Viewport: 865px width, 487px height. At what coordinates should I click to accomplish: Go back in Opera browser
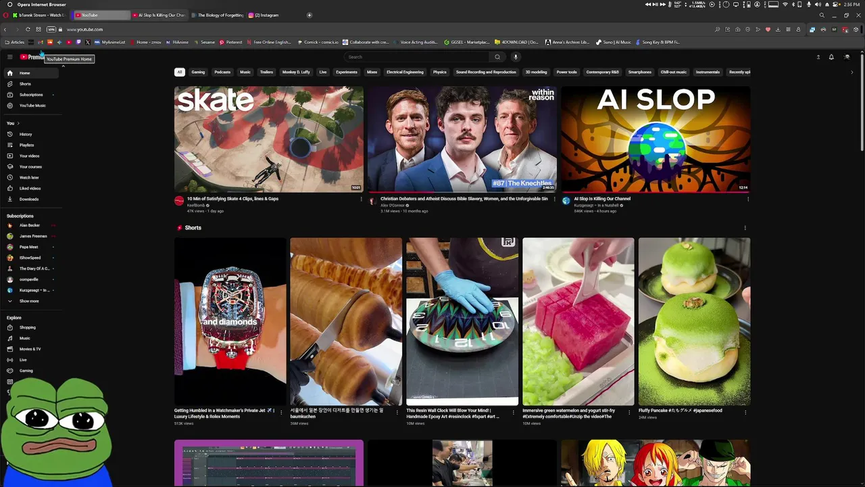point(5,29)
